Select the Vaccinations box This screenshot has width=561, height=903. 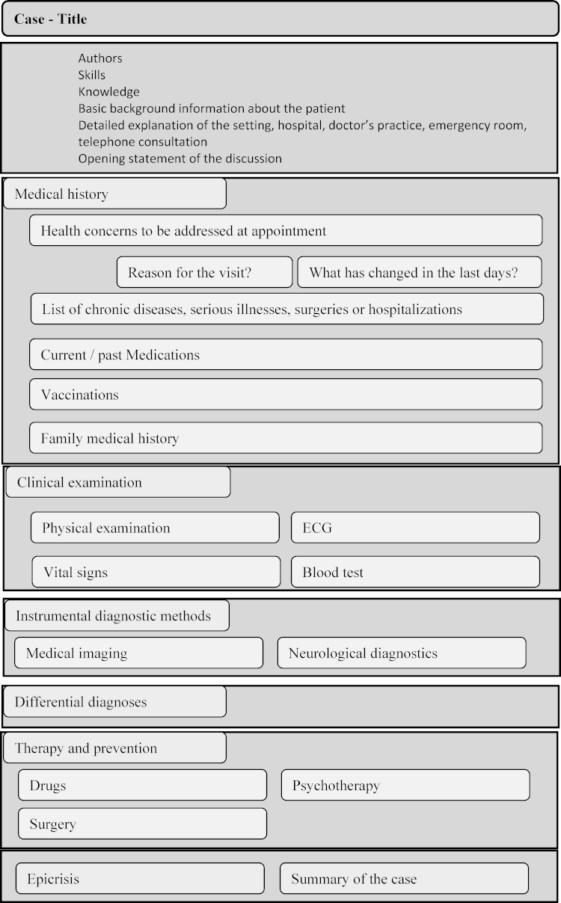286,395
